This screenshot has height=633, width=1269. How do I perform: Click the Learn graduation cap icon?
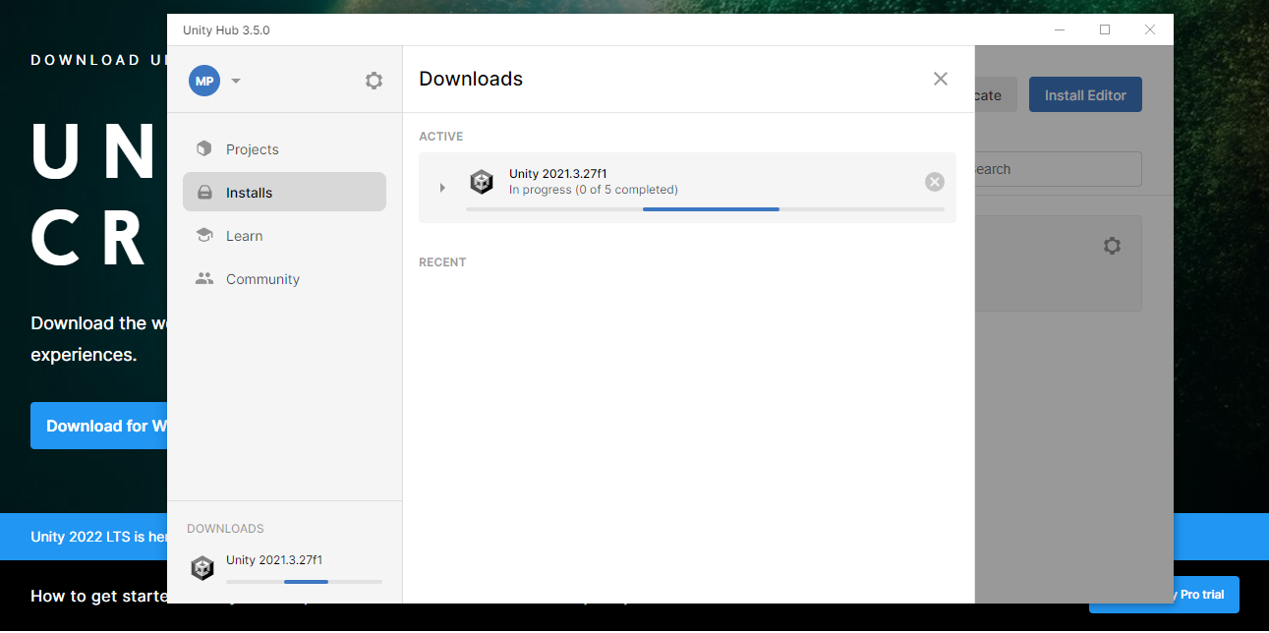pos(204,236)
